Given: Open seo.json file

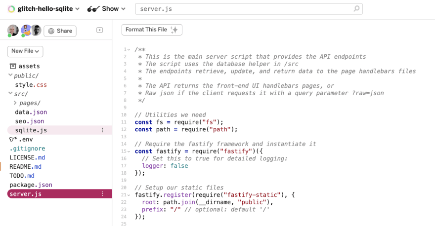Looking at the screenshot, I should 29,121.
